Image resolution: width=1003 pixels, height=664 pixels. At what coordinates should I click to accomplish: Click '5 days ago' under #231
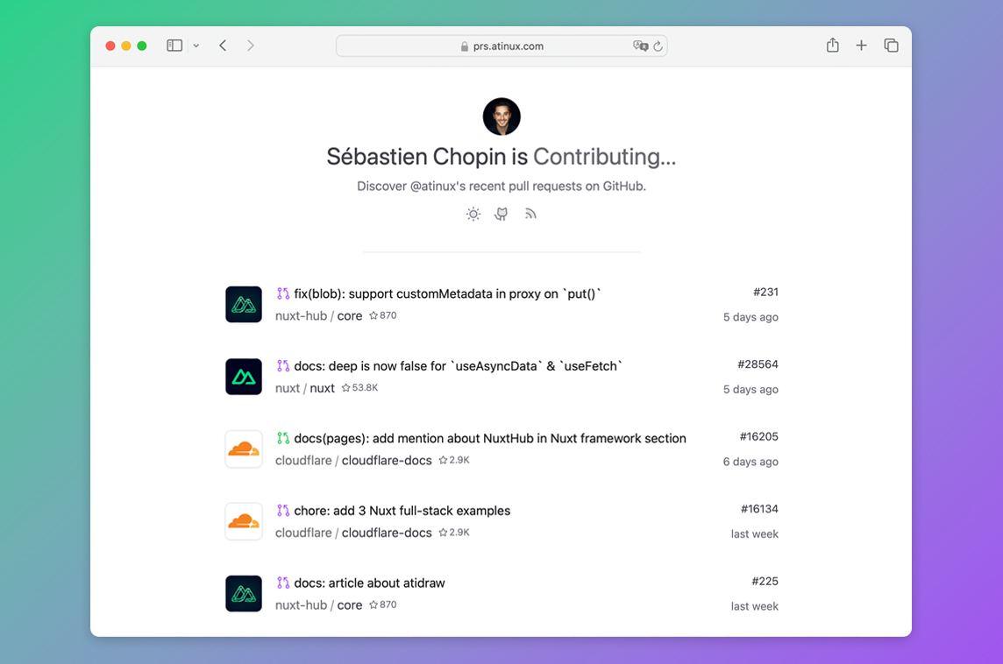[x=751, y=317]
